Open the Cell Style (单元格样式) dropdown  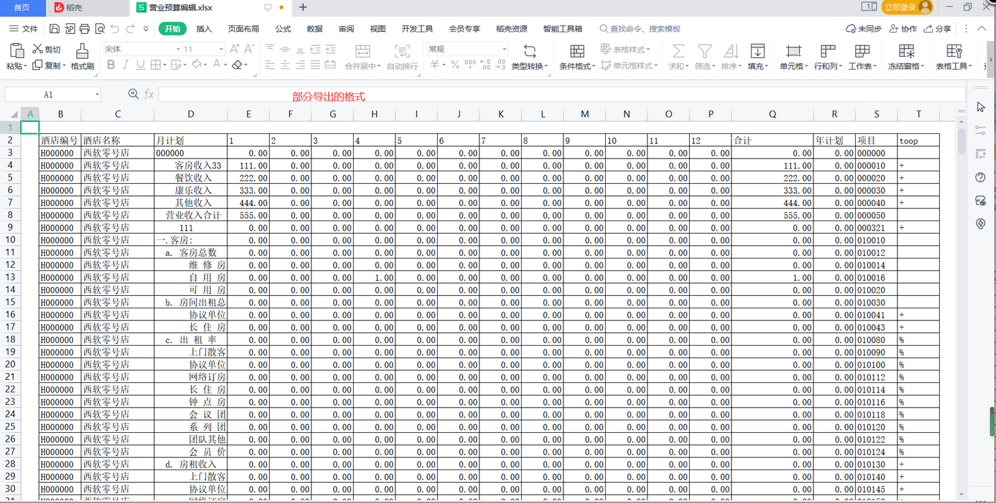[x=629, y=65]
